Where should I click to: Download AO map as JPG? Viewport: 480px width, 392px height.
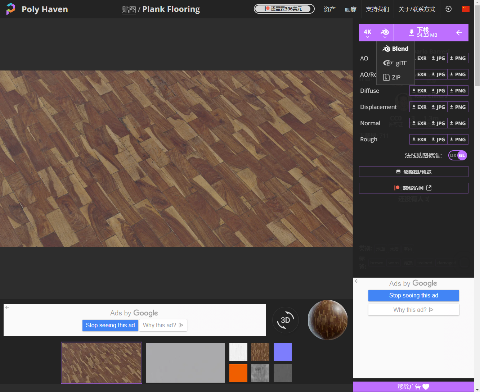coord(438,58)
